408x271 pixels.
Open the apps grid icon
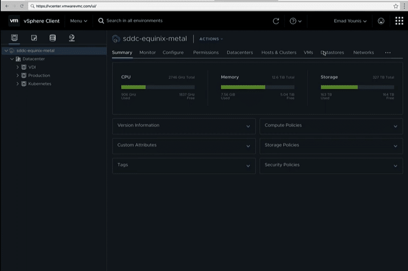click(x=399, y=21)
